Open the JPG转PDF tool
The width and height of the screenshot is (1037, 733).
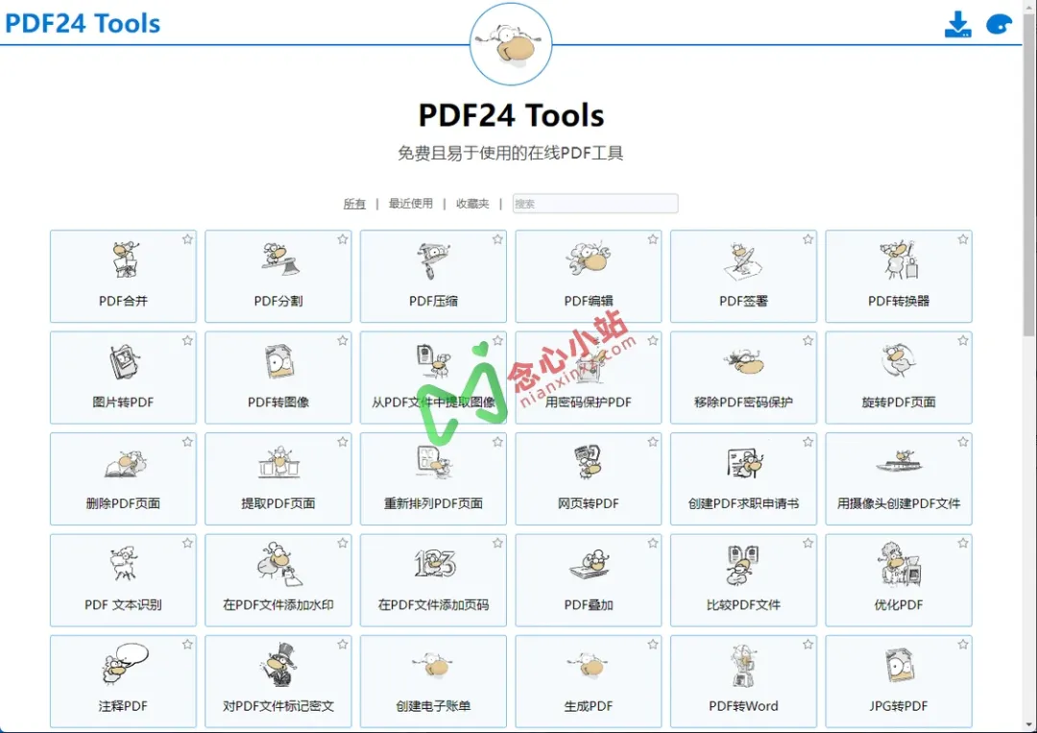[x=899, y=681]
